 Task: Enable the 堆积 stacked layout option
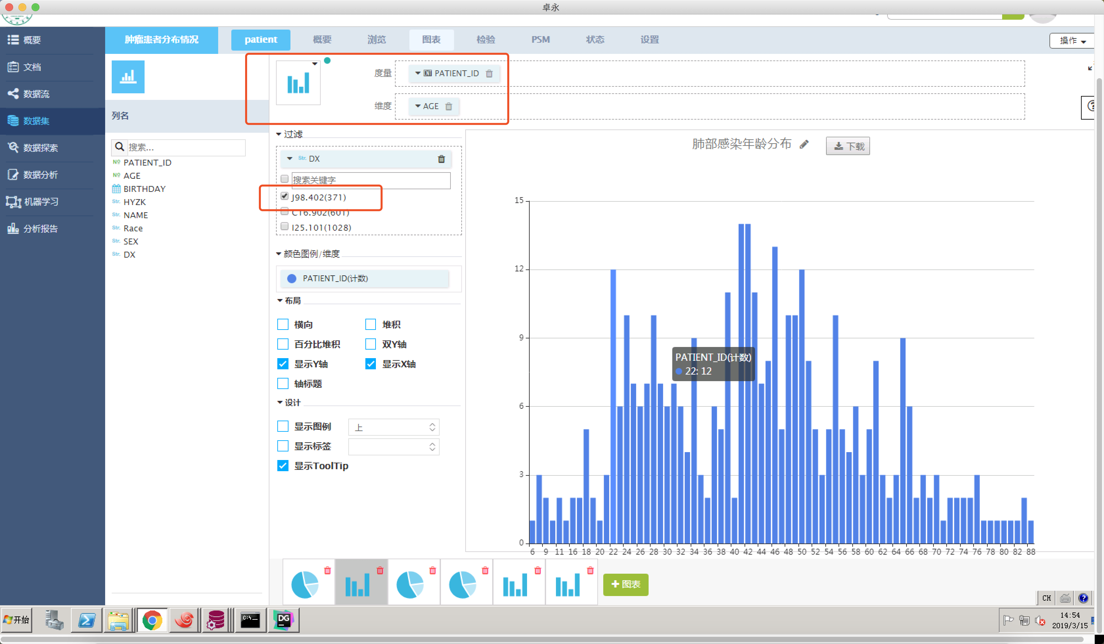371,325
